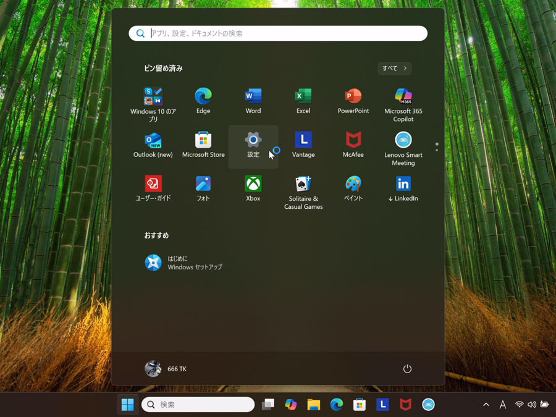Open Microsoft 365 Copilot pinned app
This screenshot has width=556, height=417.
click(403, 105)
